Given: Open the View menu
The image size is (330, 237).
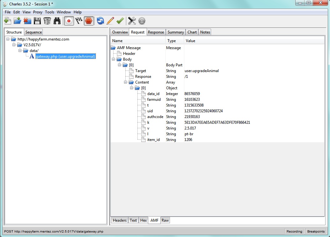Looking at the screenshot, I should click(26, 12).
